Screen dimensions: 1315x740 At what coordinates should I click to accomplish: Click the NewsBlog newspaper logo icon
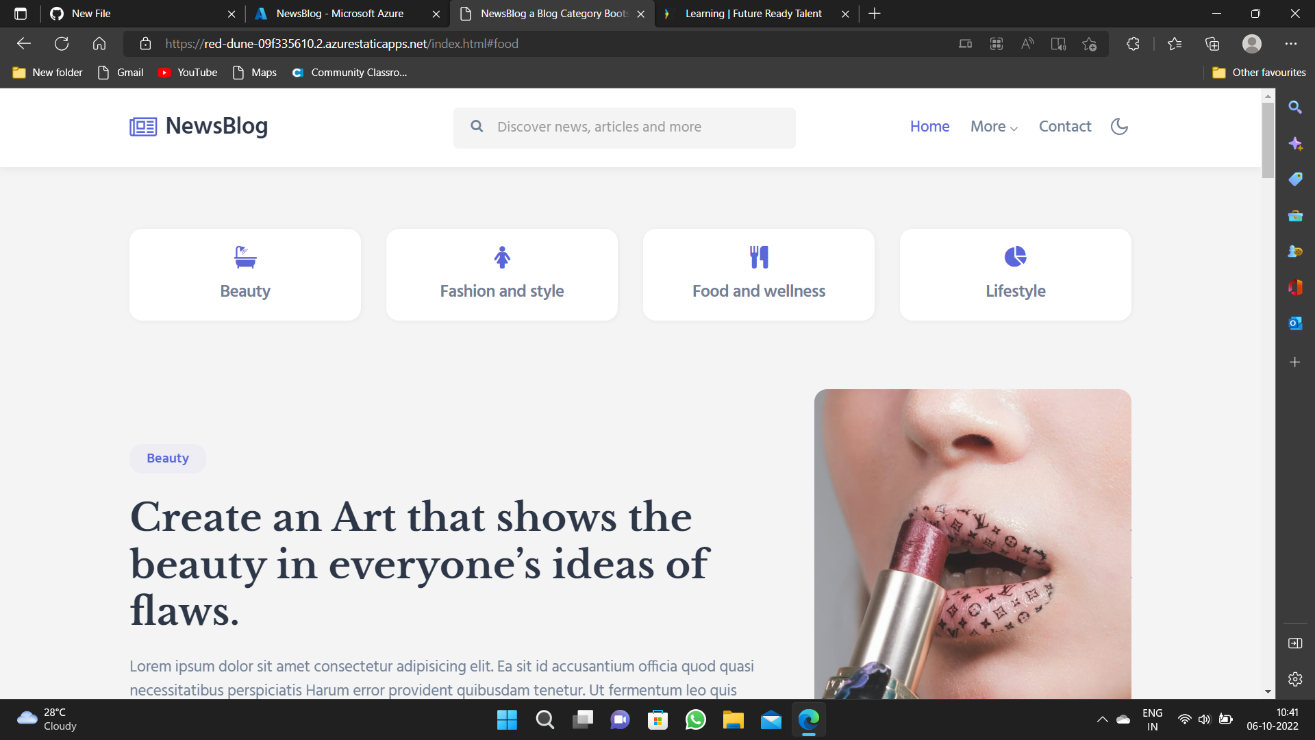142,126
